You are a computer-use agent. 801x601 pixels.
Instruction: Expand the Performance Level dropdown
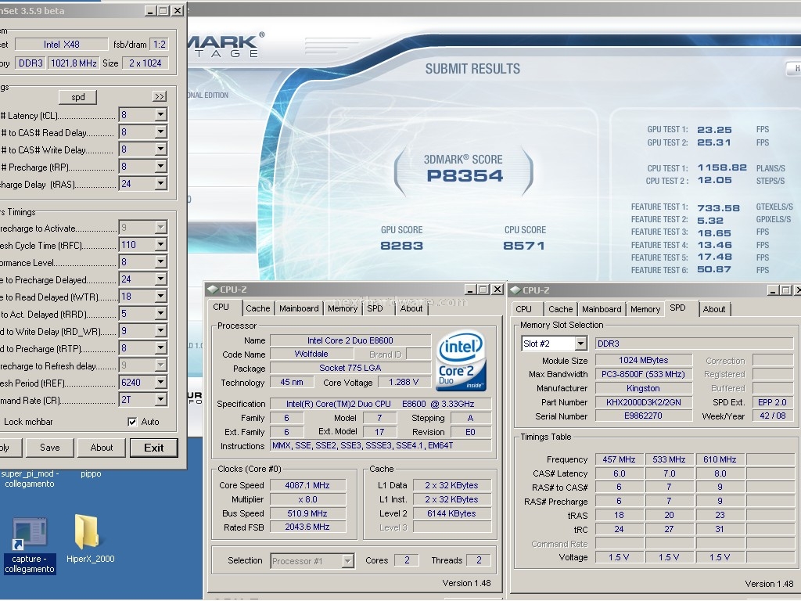point(161,262)
